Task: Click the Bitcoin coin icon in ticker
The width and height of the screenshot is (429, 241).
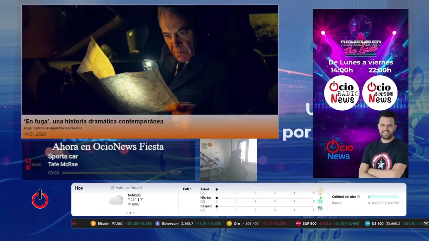Action: tap(93, 224)
